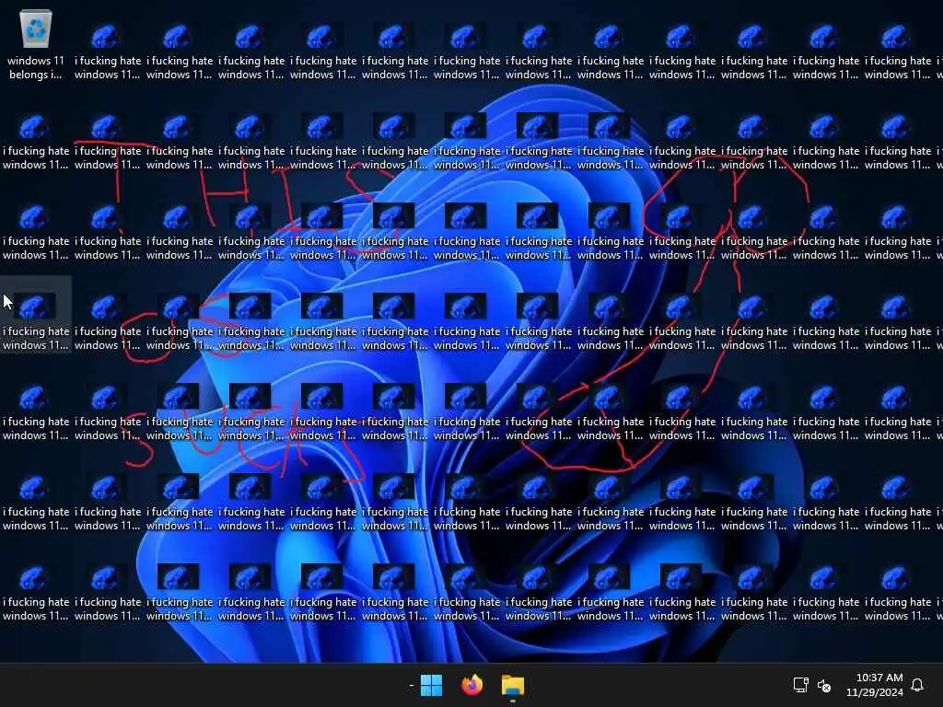Click the muted volume tray icon

click(x=824, y=685)
